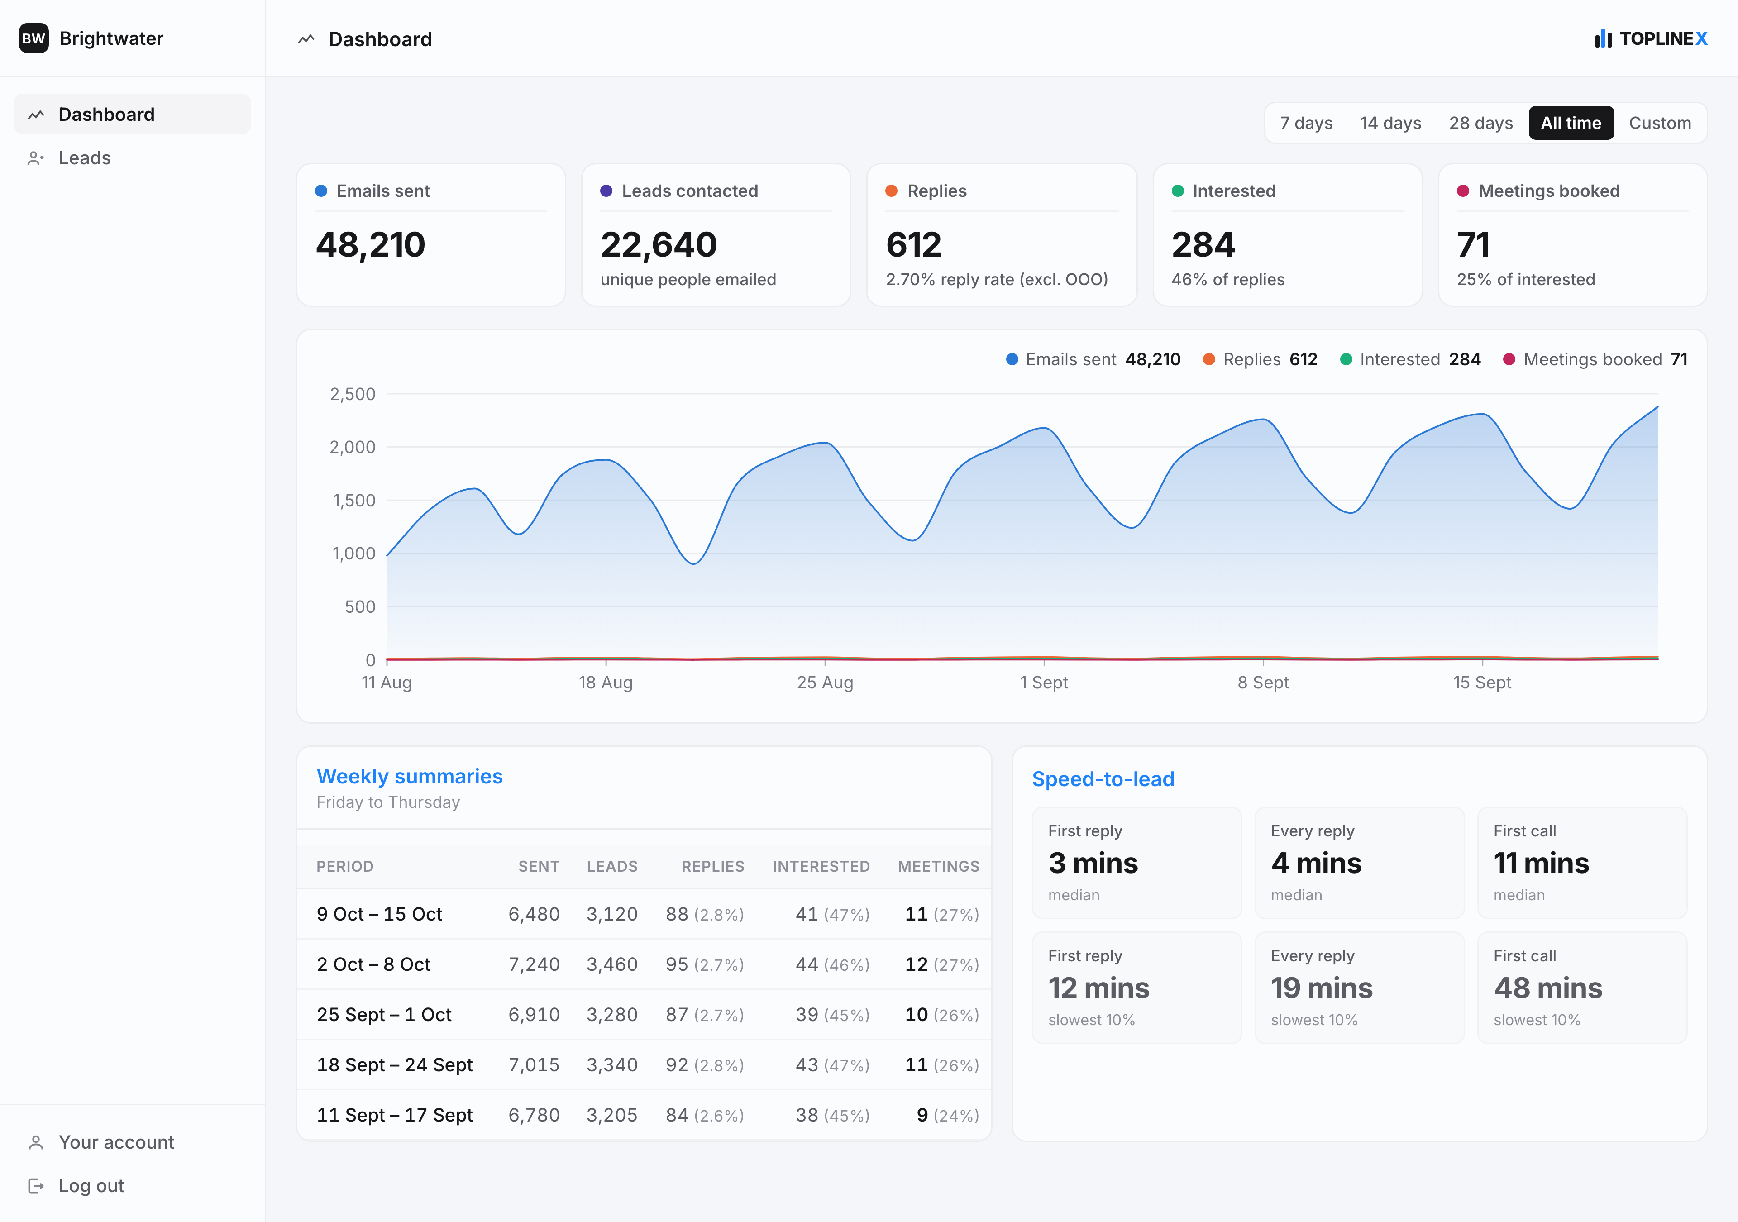
Task: Click the MEETINGS column header
Action: [x=939, y=866]
